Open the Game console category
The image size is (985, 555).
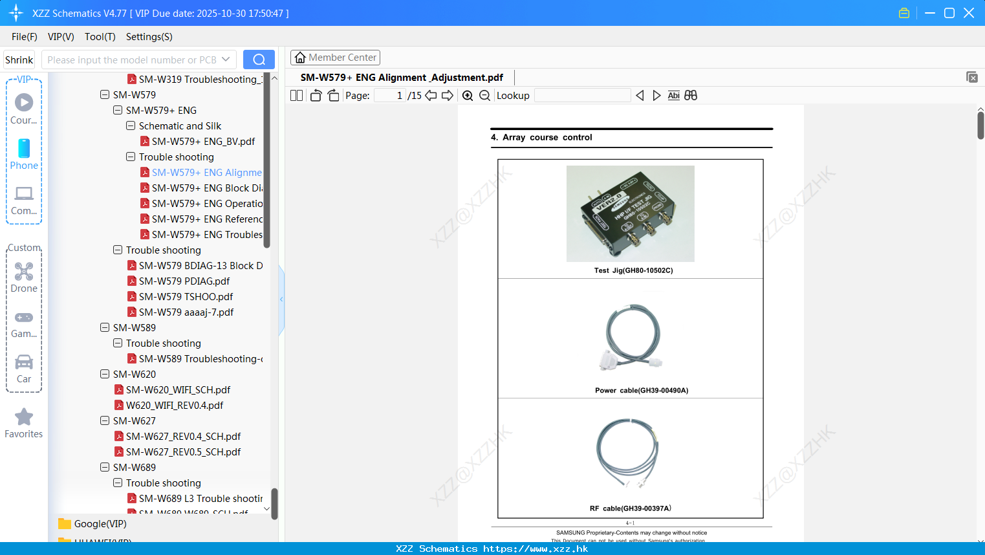tap(24, 324)
